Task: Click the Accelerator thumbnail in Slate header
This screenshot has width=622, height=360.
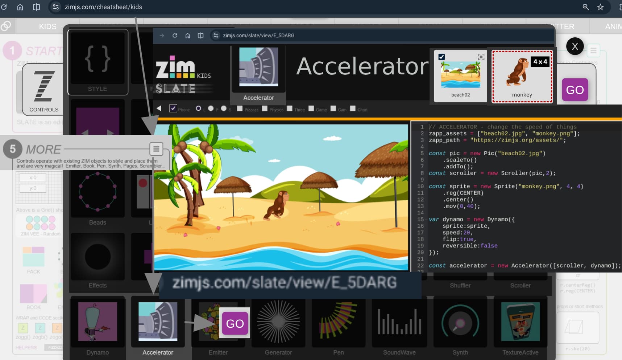Action: (x=258, y=67)
